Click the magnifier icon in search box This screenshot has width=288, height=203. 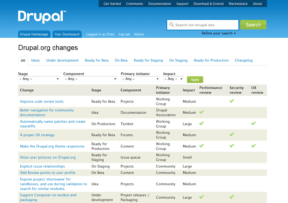tap(172, 24)
